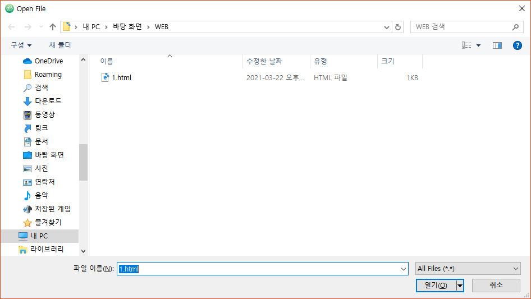Sort by 수정한 날짜 column header
The height and width of the screenshot is (299, 531).
276,61
